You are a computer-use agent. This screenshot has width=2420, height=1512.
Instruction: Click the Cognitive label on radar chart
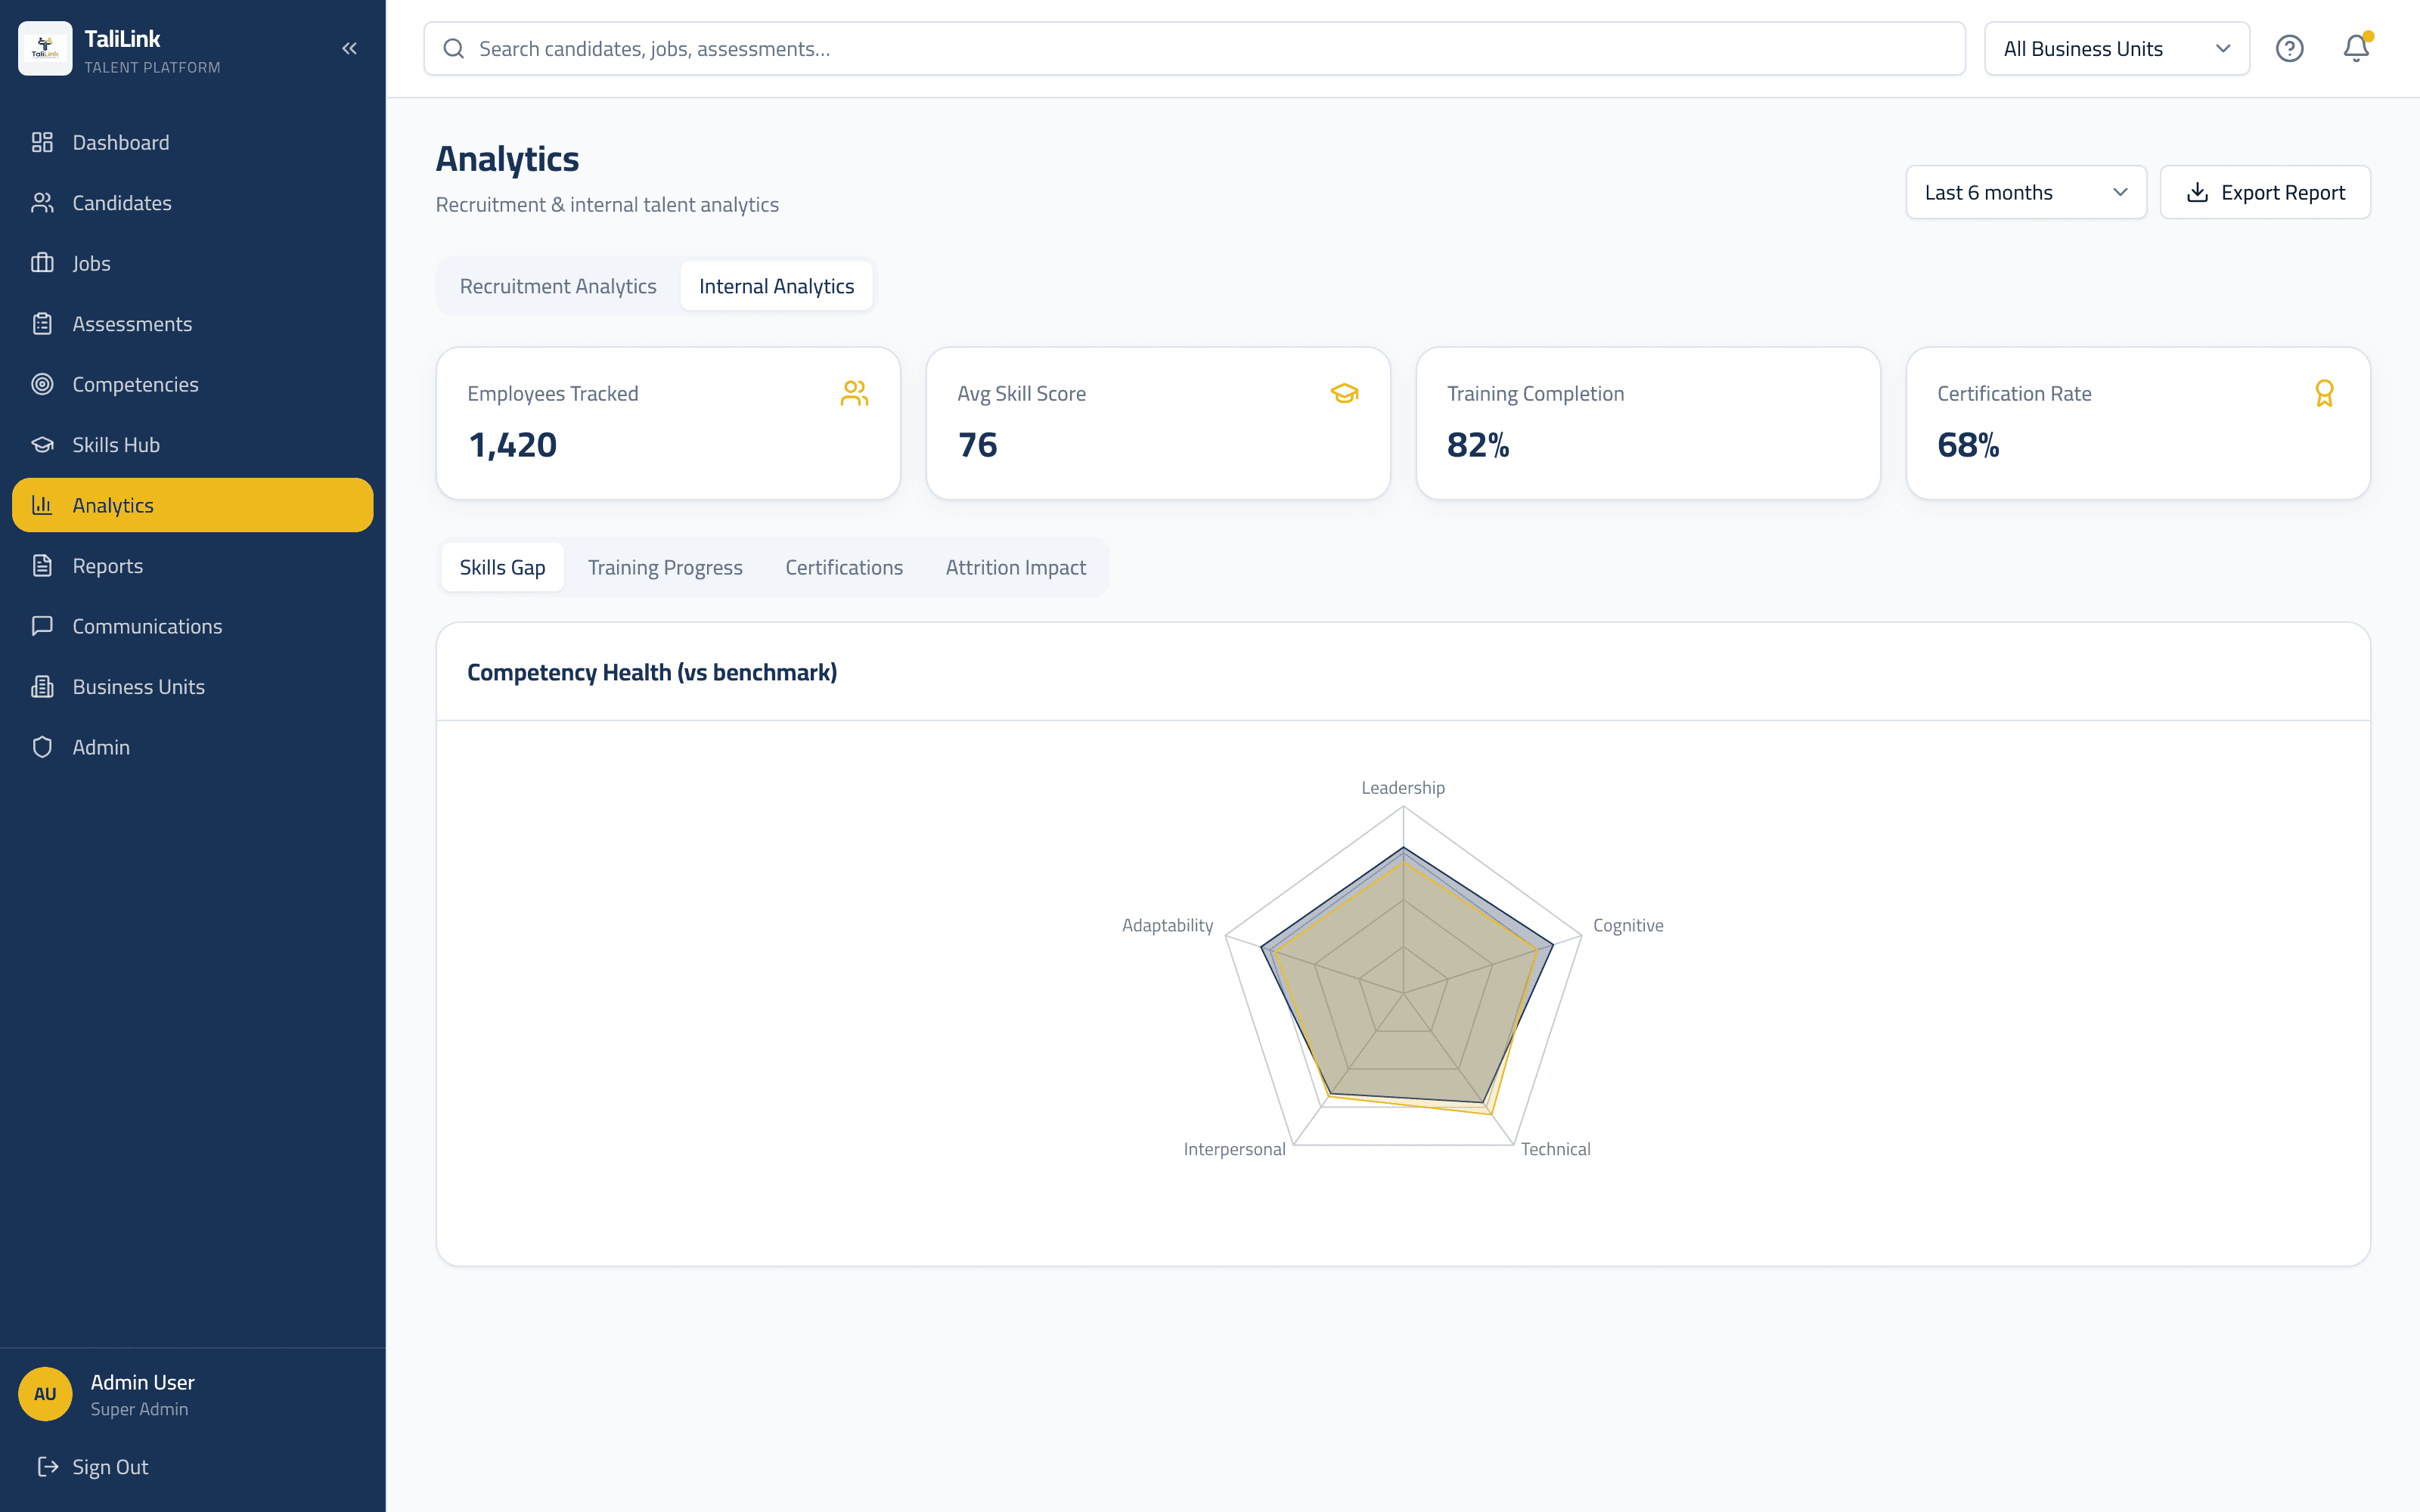1628,925
